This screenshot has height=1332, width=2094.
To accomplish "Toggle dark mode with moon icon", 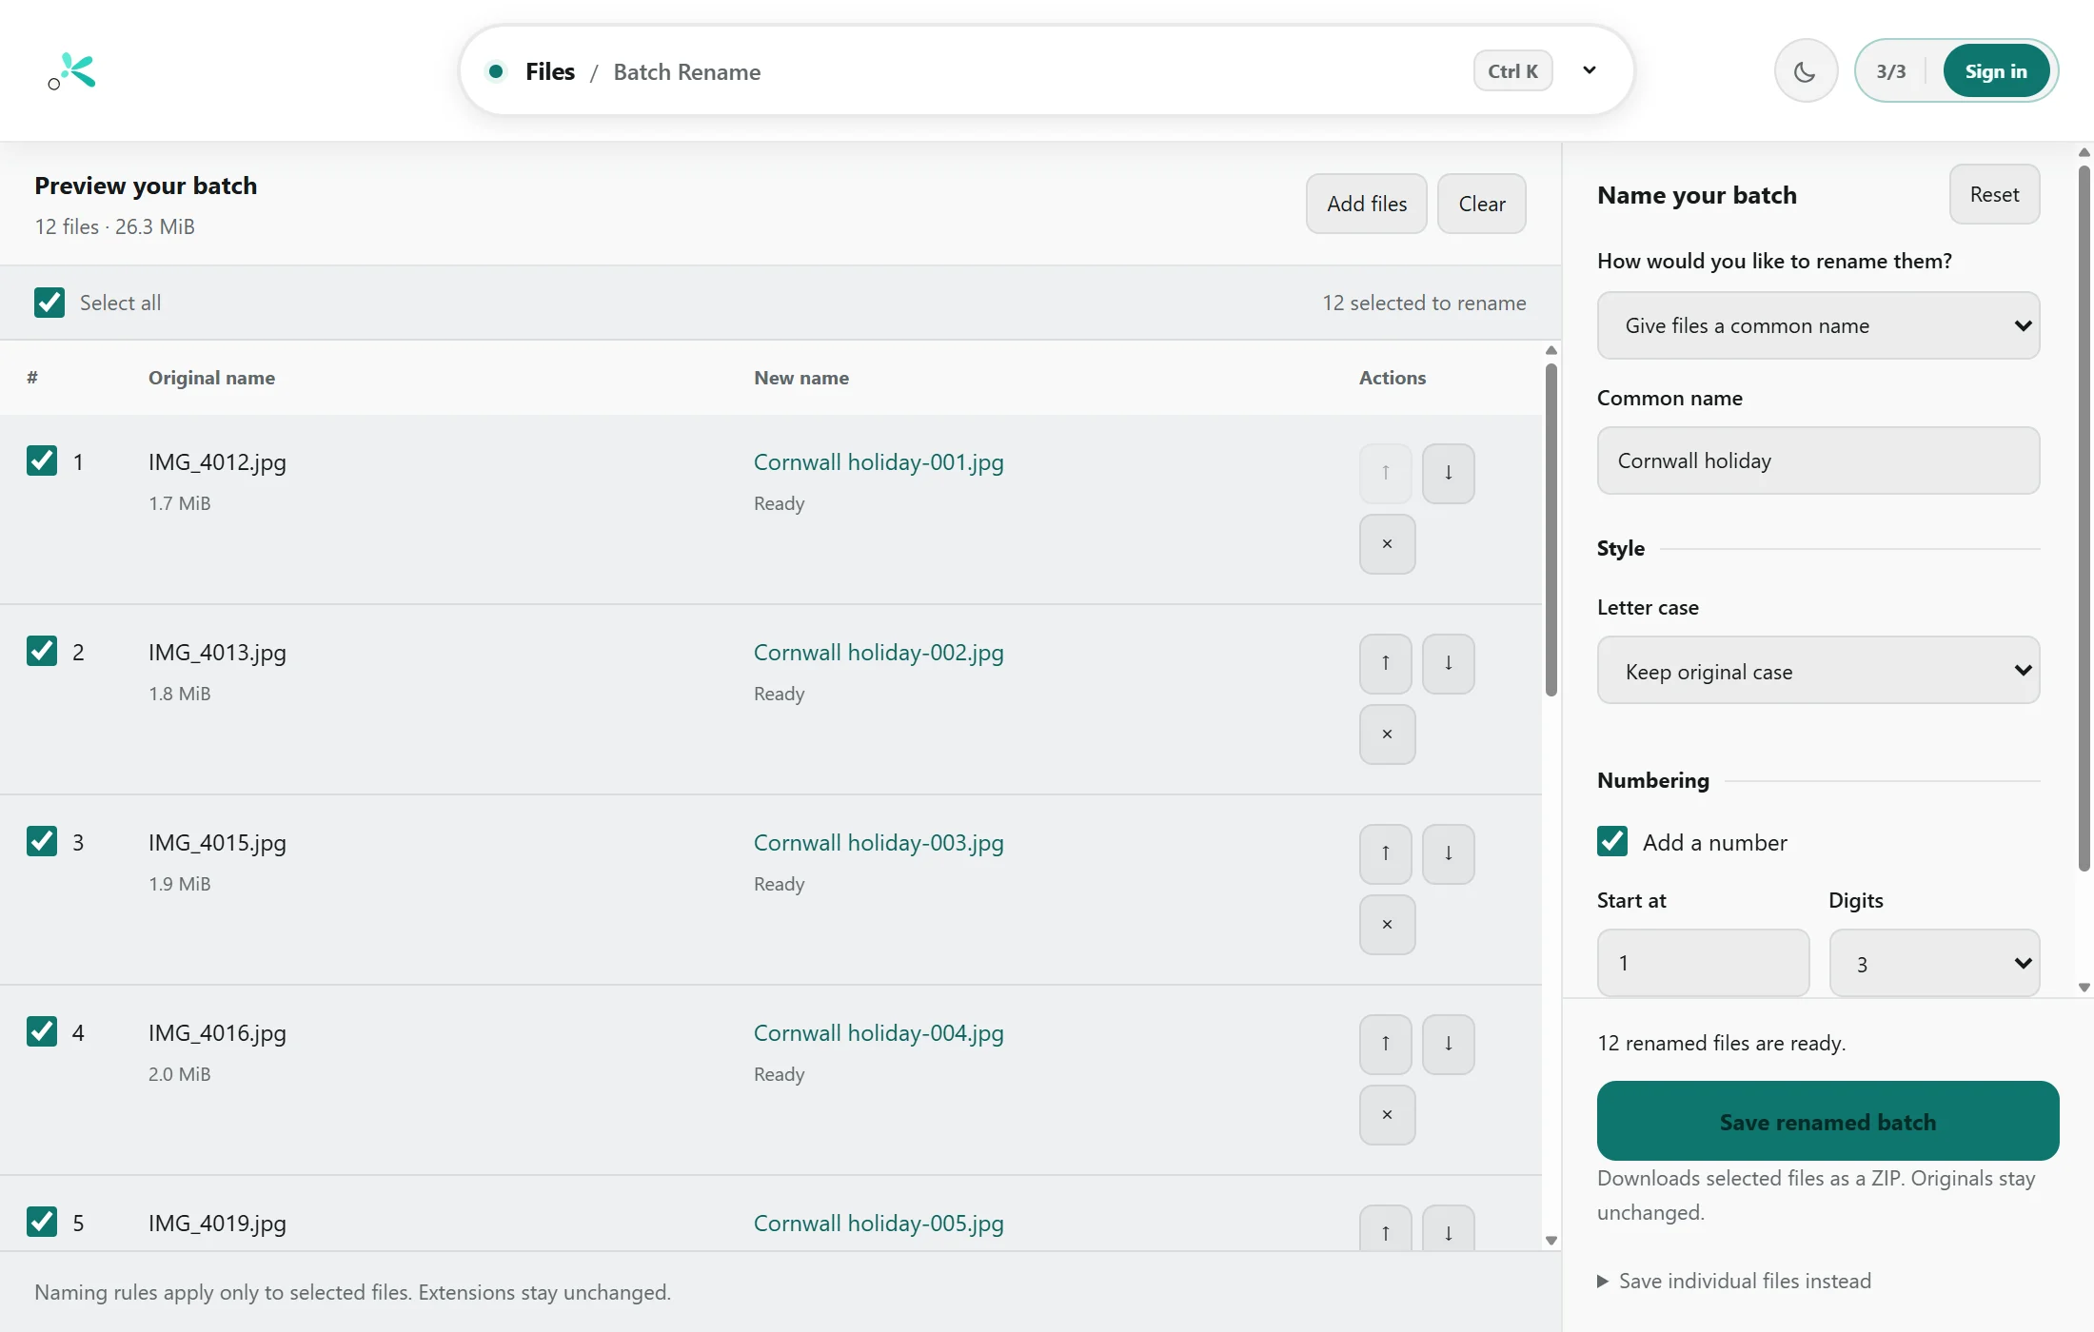I will [1805, 71].
